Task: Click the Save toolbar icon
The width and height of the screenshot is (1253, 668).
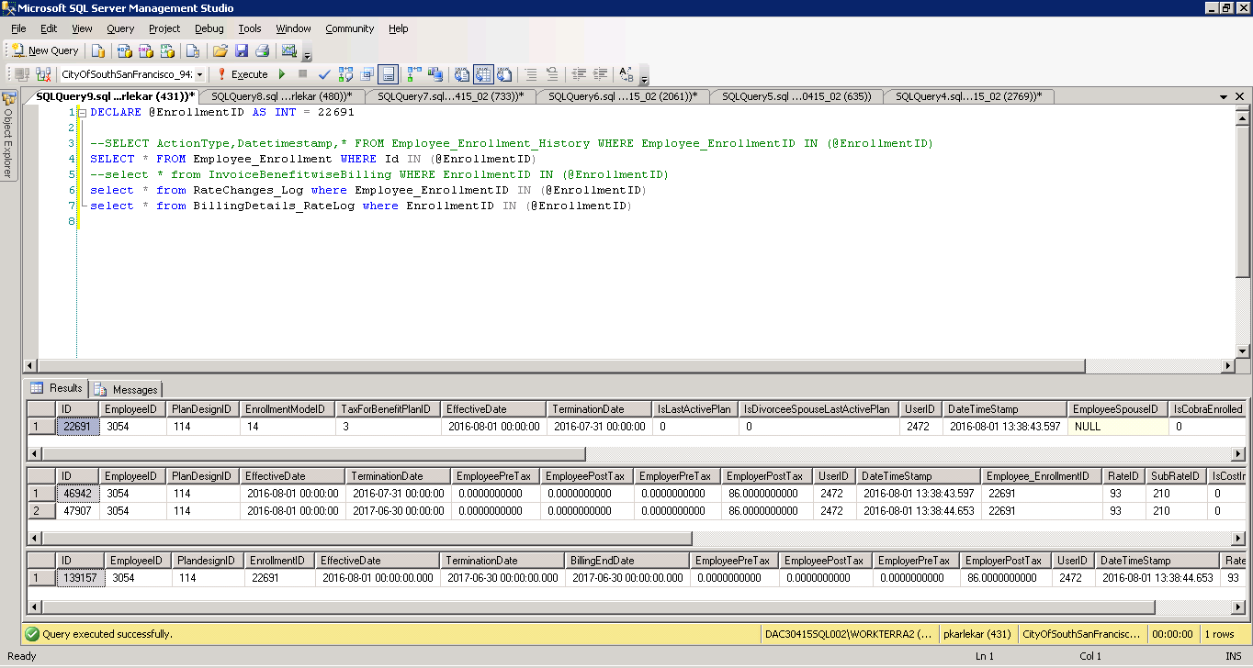Action: (x=242, y=50)
